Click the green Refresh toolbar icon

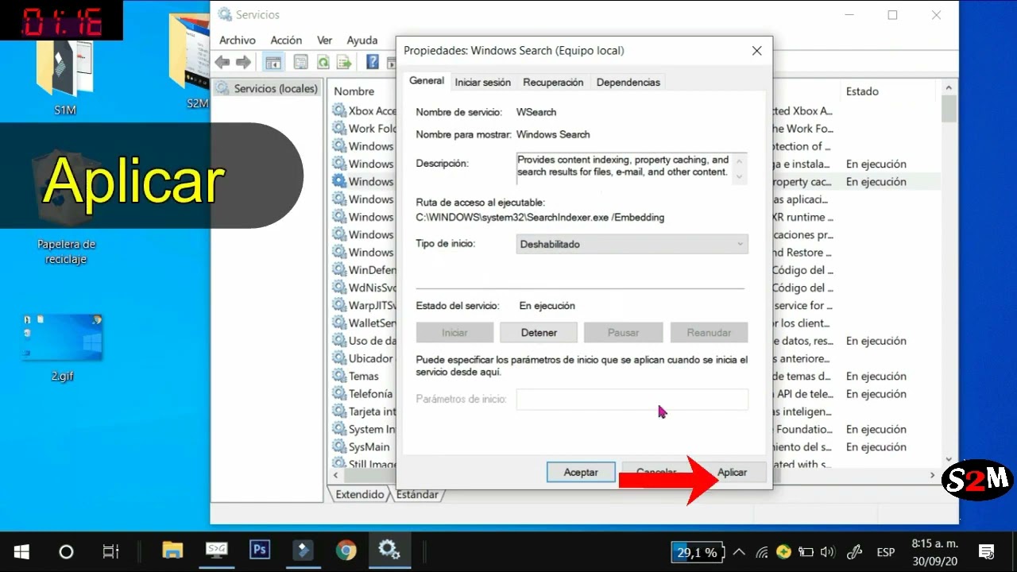click(323, 62)
